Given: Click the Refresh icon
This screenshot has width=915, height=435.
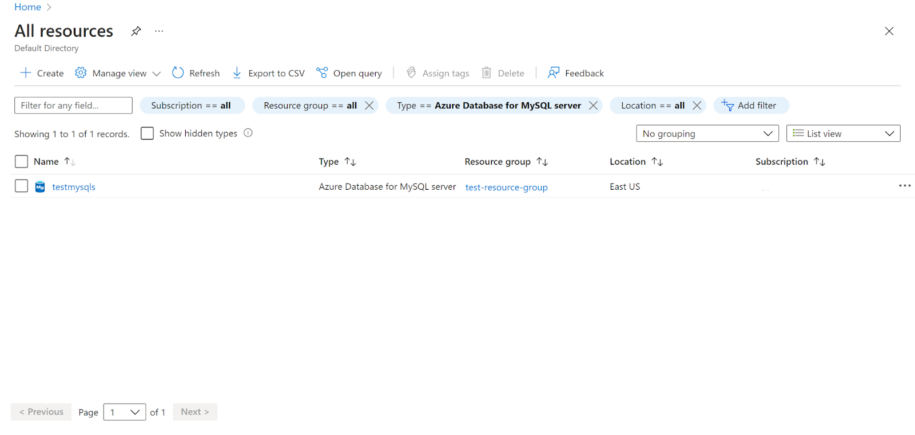Looking at the screenshot, I should click(x=178, y=73).
